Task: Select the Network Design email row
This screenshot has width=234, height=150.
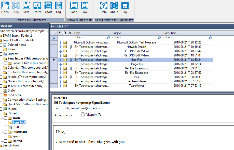Action: click(x=136, y=47)
